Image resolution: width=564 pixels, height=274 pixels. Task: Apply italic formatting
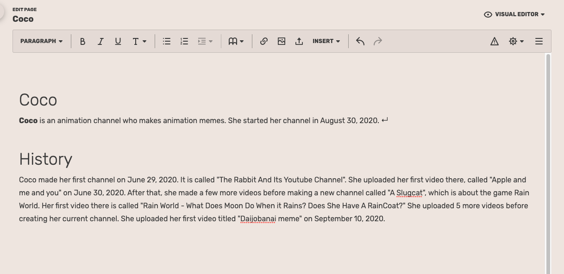pos(100,41)
